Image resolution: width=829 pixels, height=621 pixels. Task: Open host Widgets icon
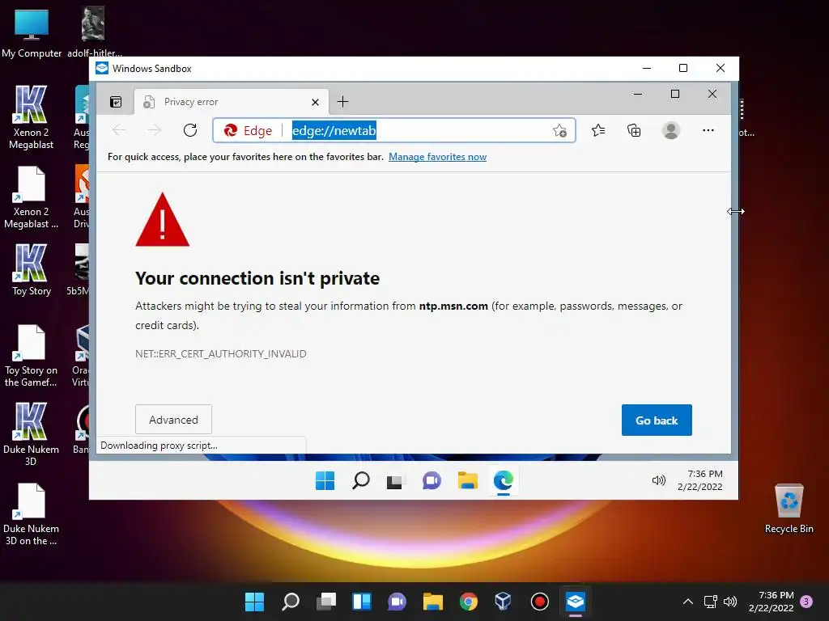click(x=362, y=602)
